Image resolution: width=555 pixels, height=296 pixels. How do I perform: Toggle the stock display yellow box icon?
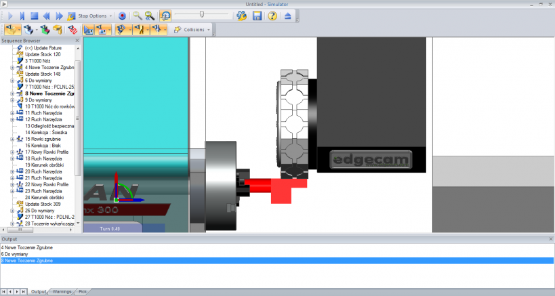point(12,30)
